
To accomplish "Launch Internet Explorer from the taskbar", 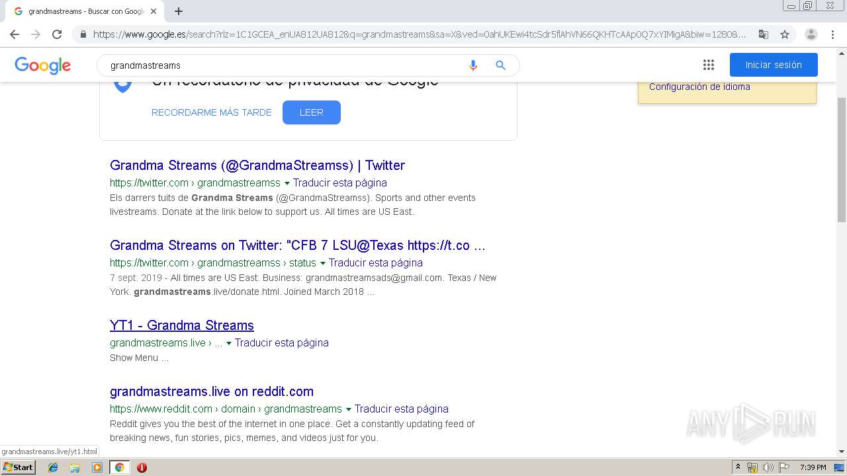I will click(53, 467).
